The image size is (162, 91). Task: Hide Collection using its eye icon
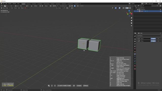160,10
